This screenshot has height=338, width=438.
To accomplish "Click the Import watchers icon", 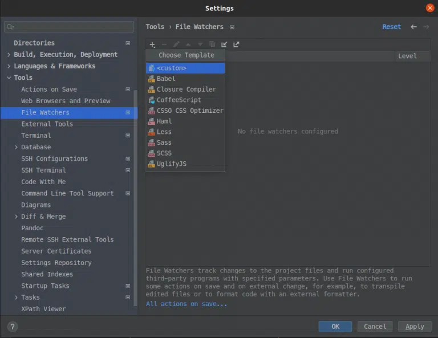I will [x=224, y=44].
